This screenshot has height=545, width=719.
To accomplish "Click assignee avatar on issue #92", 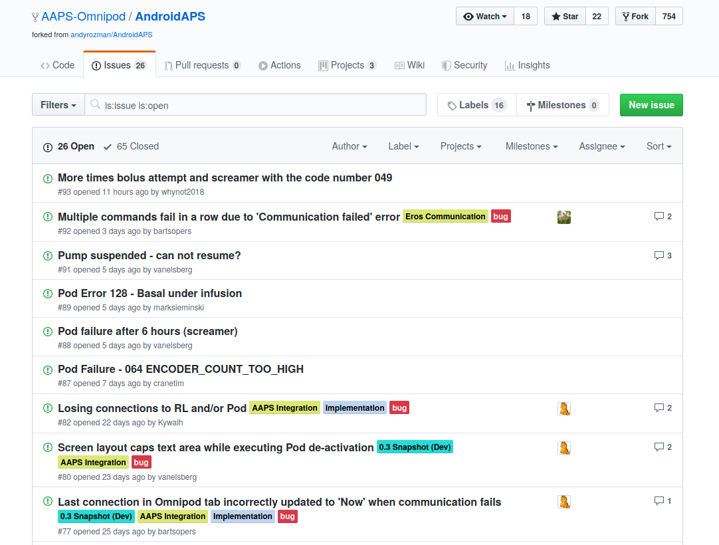I will tap(564, 217).
